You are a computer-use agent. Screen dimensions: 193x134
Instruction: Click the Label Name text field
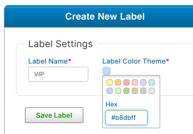pyautogui.click(x=58, y=74)
